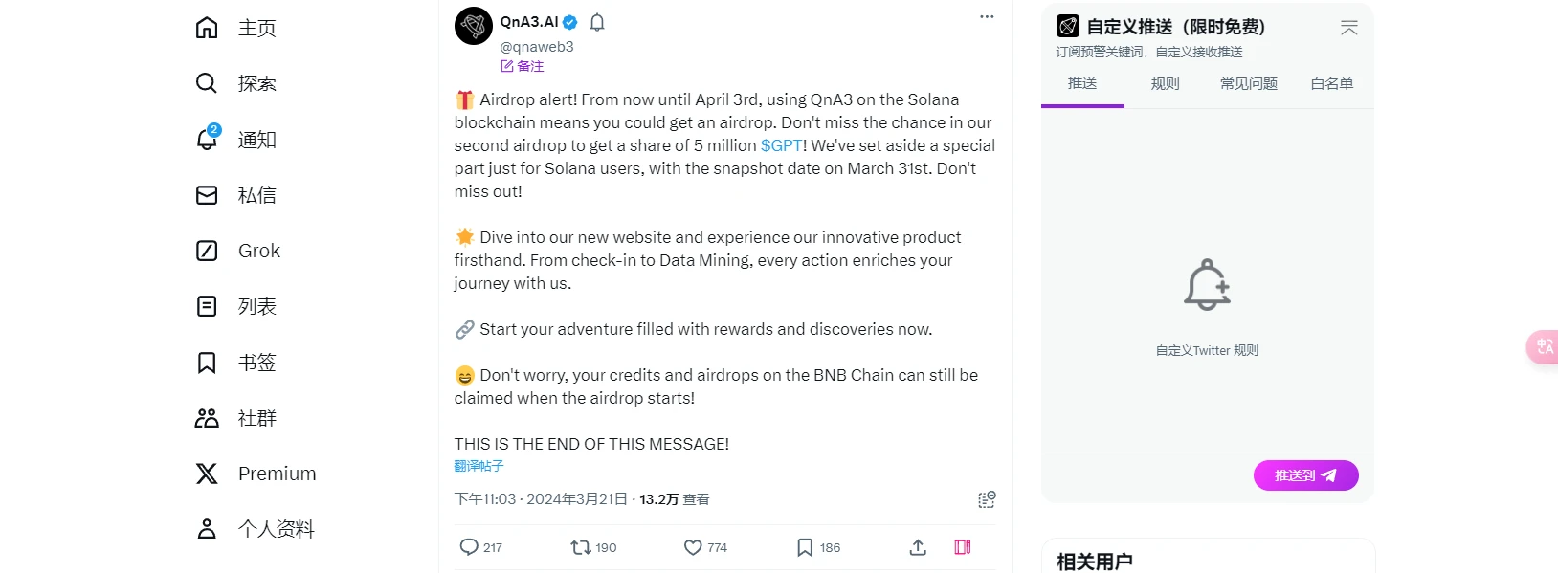Click the 备注 note link
The width and height of the screenshot is (1558, 573).
point(523,66)
